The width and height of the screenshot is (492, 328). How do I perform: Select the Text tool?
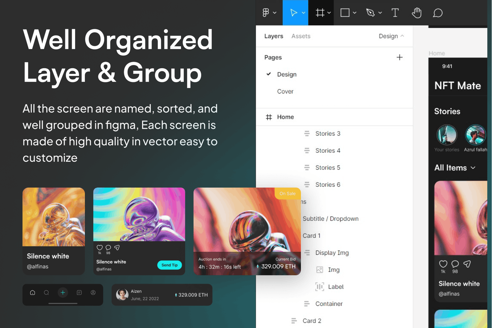[x=395, y=13]
